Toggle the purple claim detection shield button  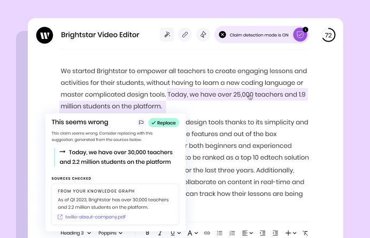[x=300, y=35]
